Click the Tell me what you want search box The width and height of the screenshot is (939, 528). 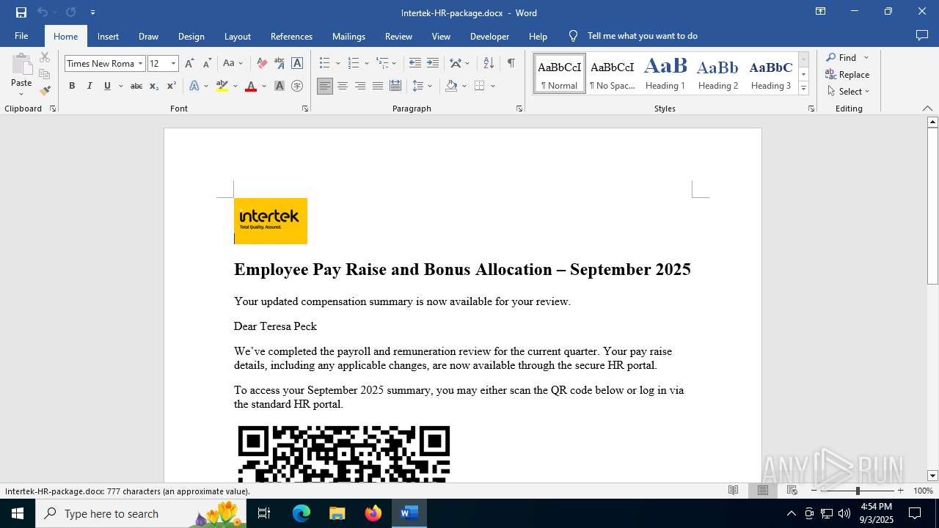coord(642,36)
